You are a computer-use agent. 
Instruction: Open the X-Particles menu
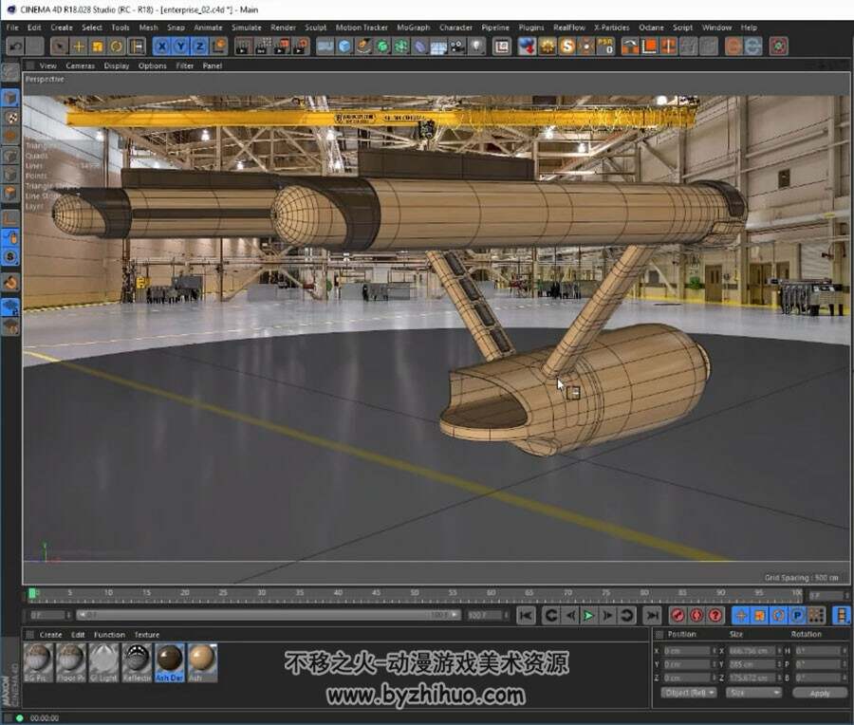[x=612, y=28]
